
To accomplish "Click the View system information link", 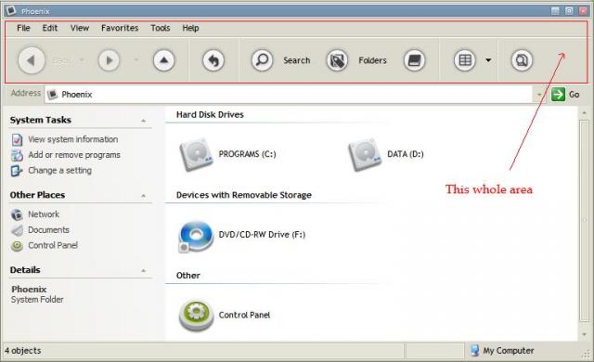I will [73, 139].
